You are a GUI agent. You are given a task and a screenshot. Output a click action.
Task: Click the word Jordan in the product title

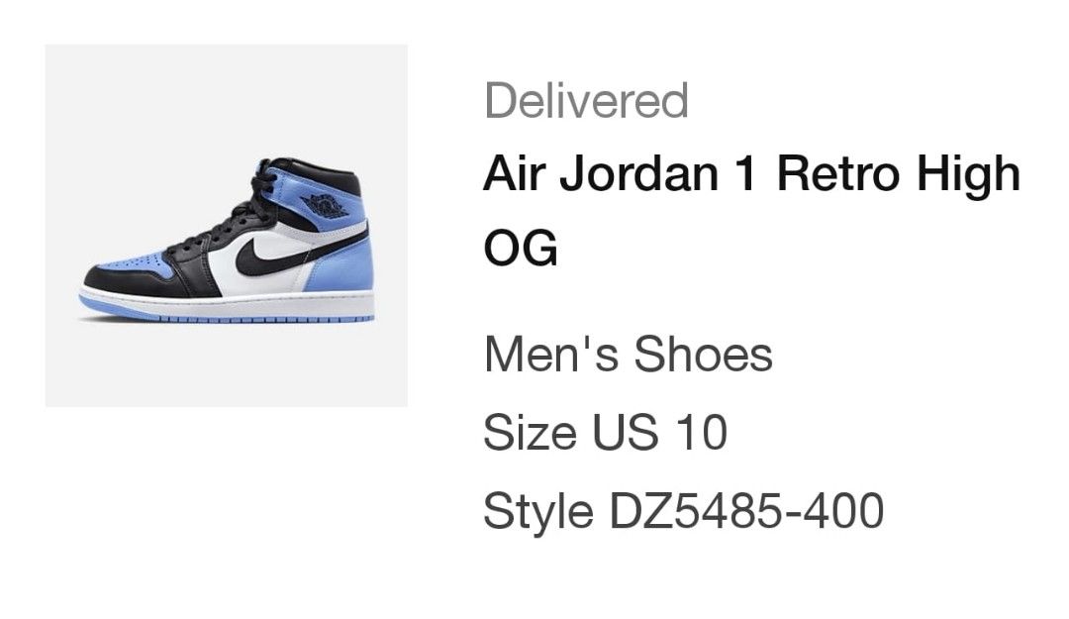pyautogui.click(x=639, y=173)
